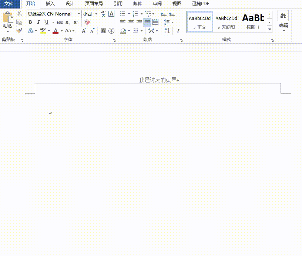Click the Cut scissors icon
Viewport: 302px width, 256px height.
coord(19,14)
